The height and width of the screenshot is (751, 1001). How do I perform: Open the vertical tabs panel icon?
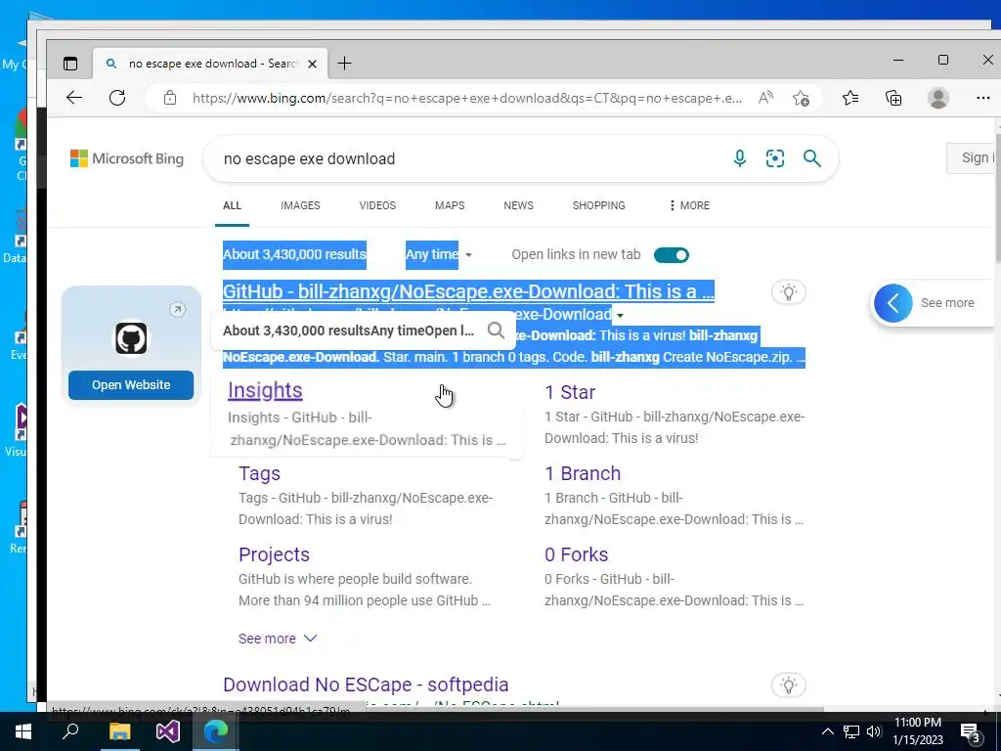pos(70,64)
